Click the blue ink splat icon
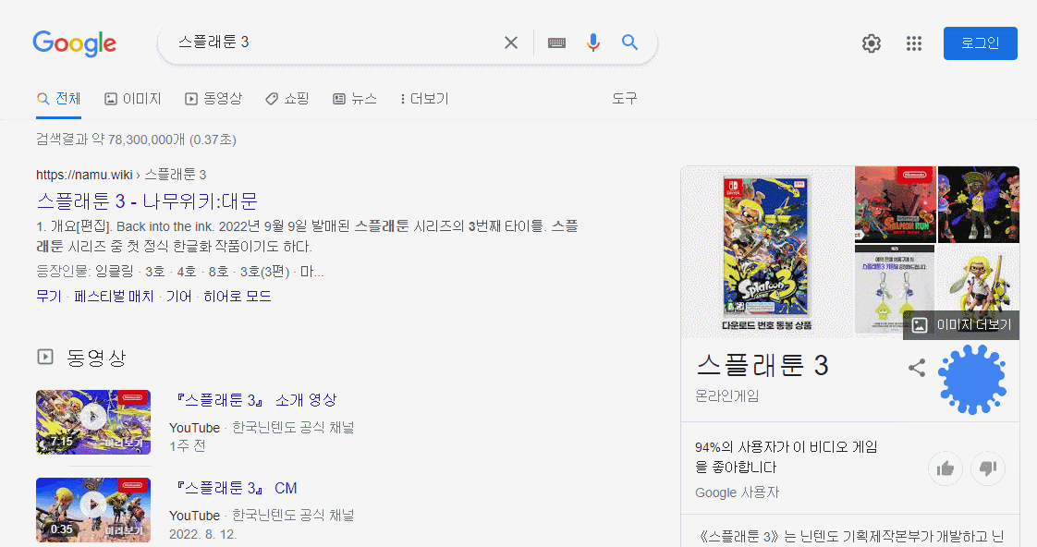Screen dimensions: 1037x547 tap(972, 380)
